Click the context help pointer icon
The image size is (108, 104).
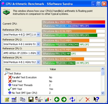(x=96, y=99)
